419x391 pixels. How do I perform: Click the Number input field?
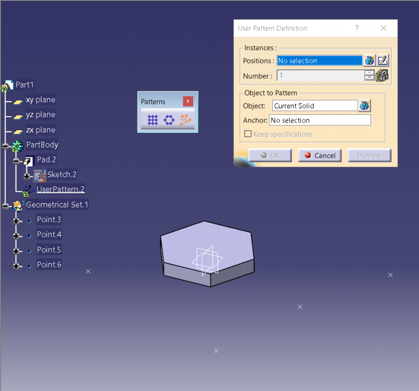[x=320, y=76]
